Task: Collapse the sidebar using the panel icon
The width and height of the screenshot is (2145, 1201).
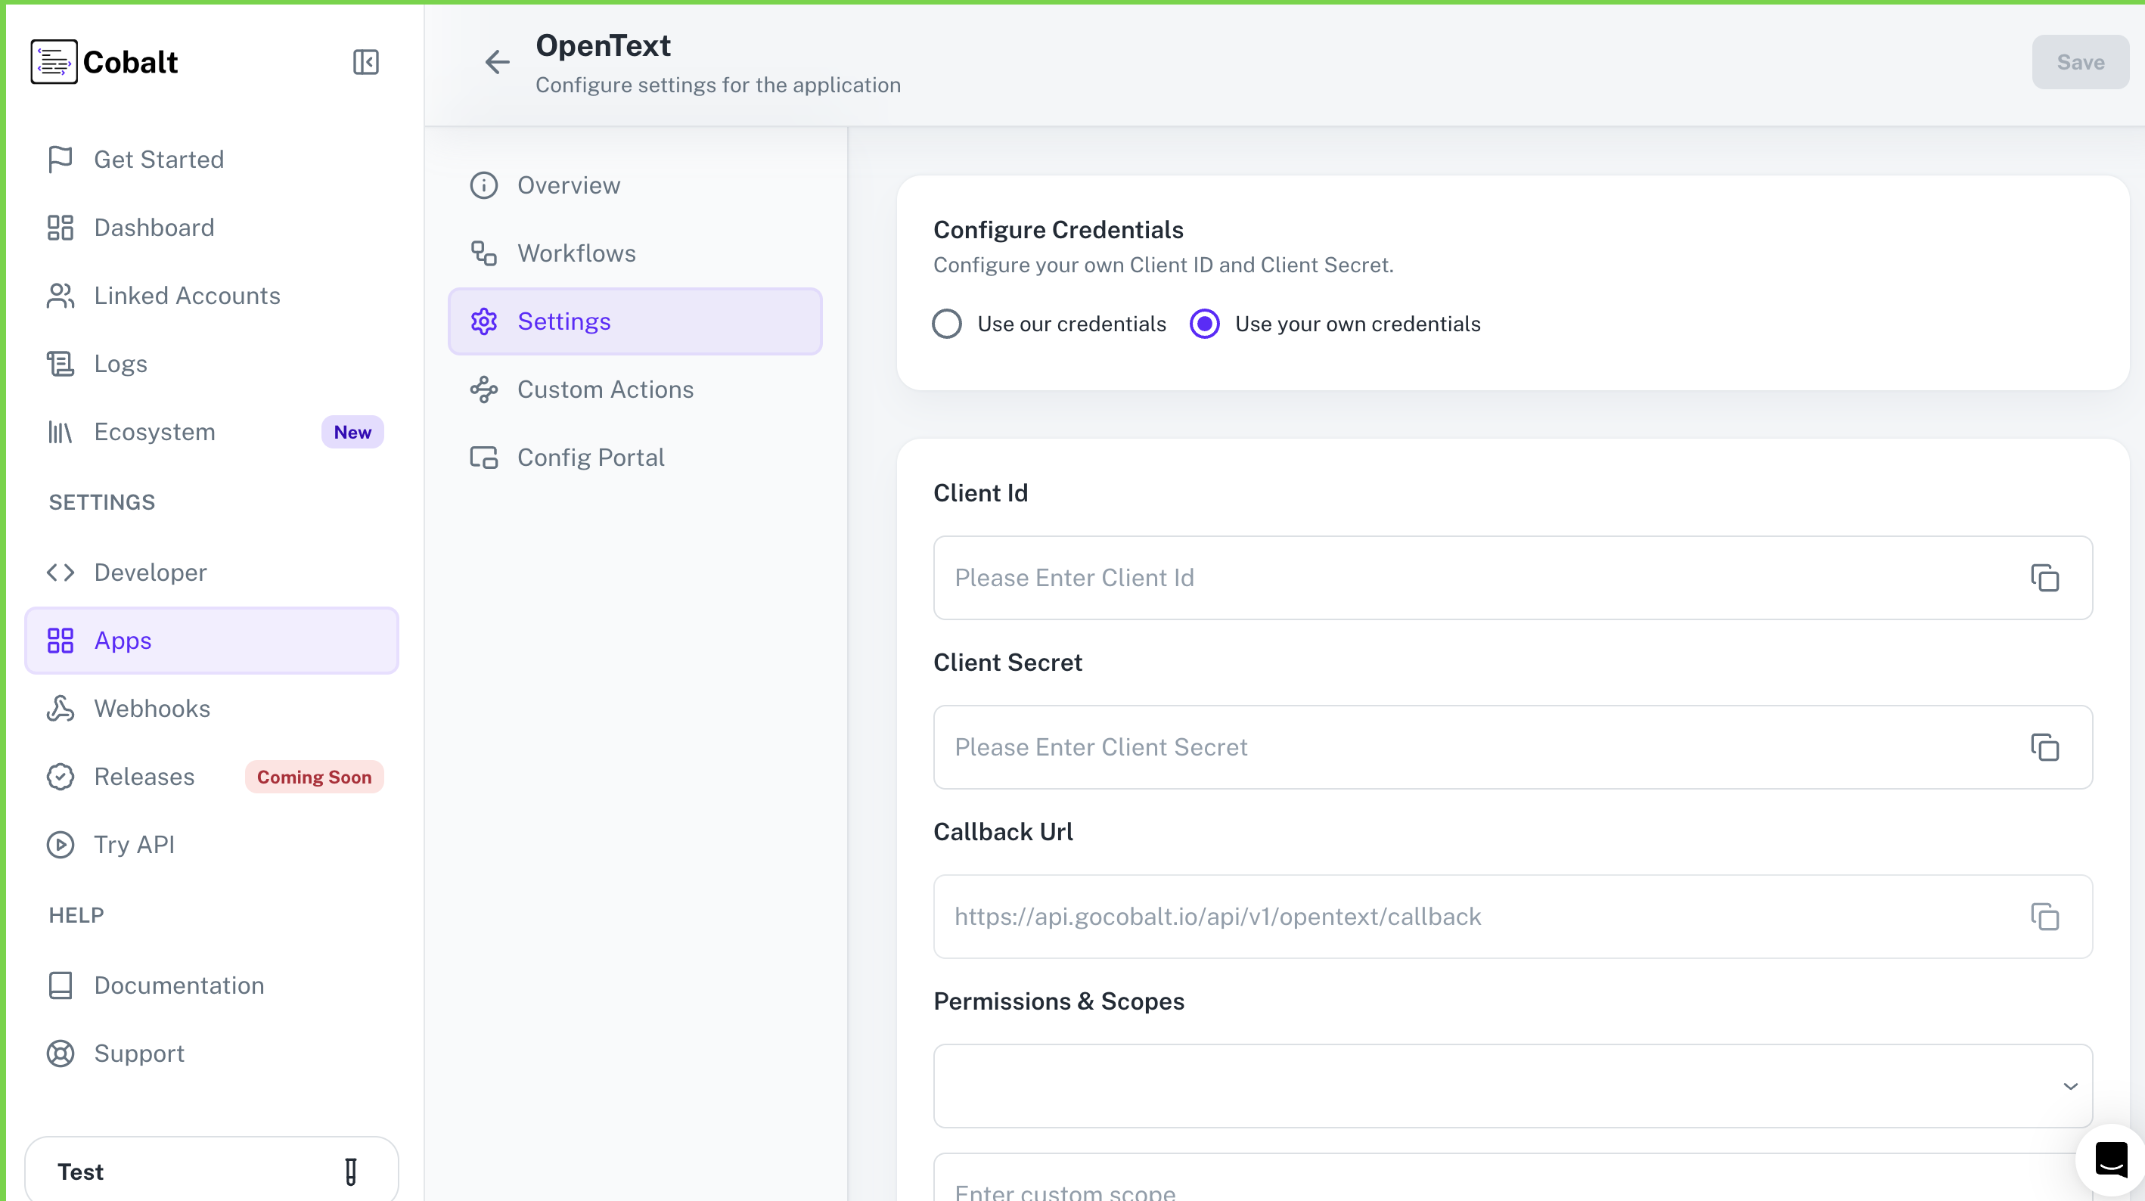Action: [365, 61]
